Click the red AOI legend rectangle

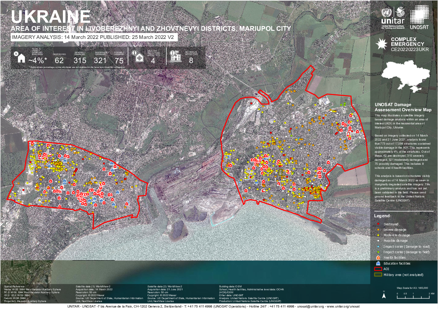coord(378,269)
